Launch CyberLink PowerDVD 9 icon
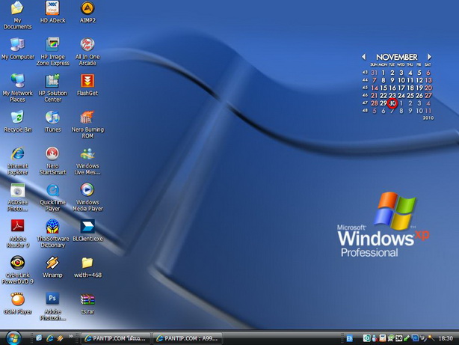This screenshot has height=345, width=459. [x=17, y=263]
